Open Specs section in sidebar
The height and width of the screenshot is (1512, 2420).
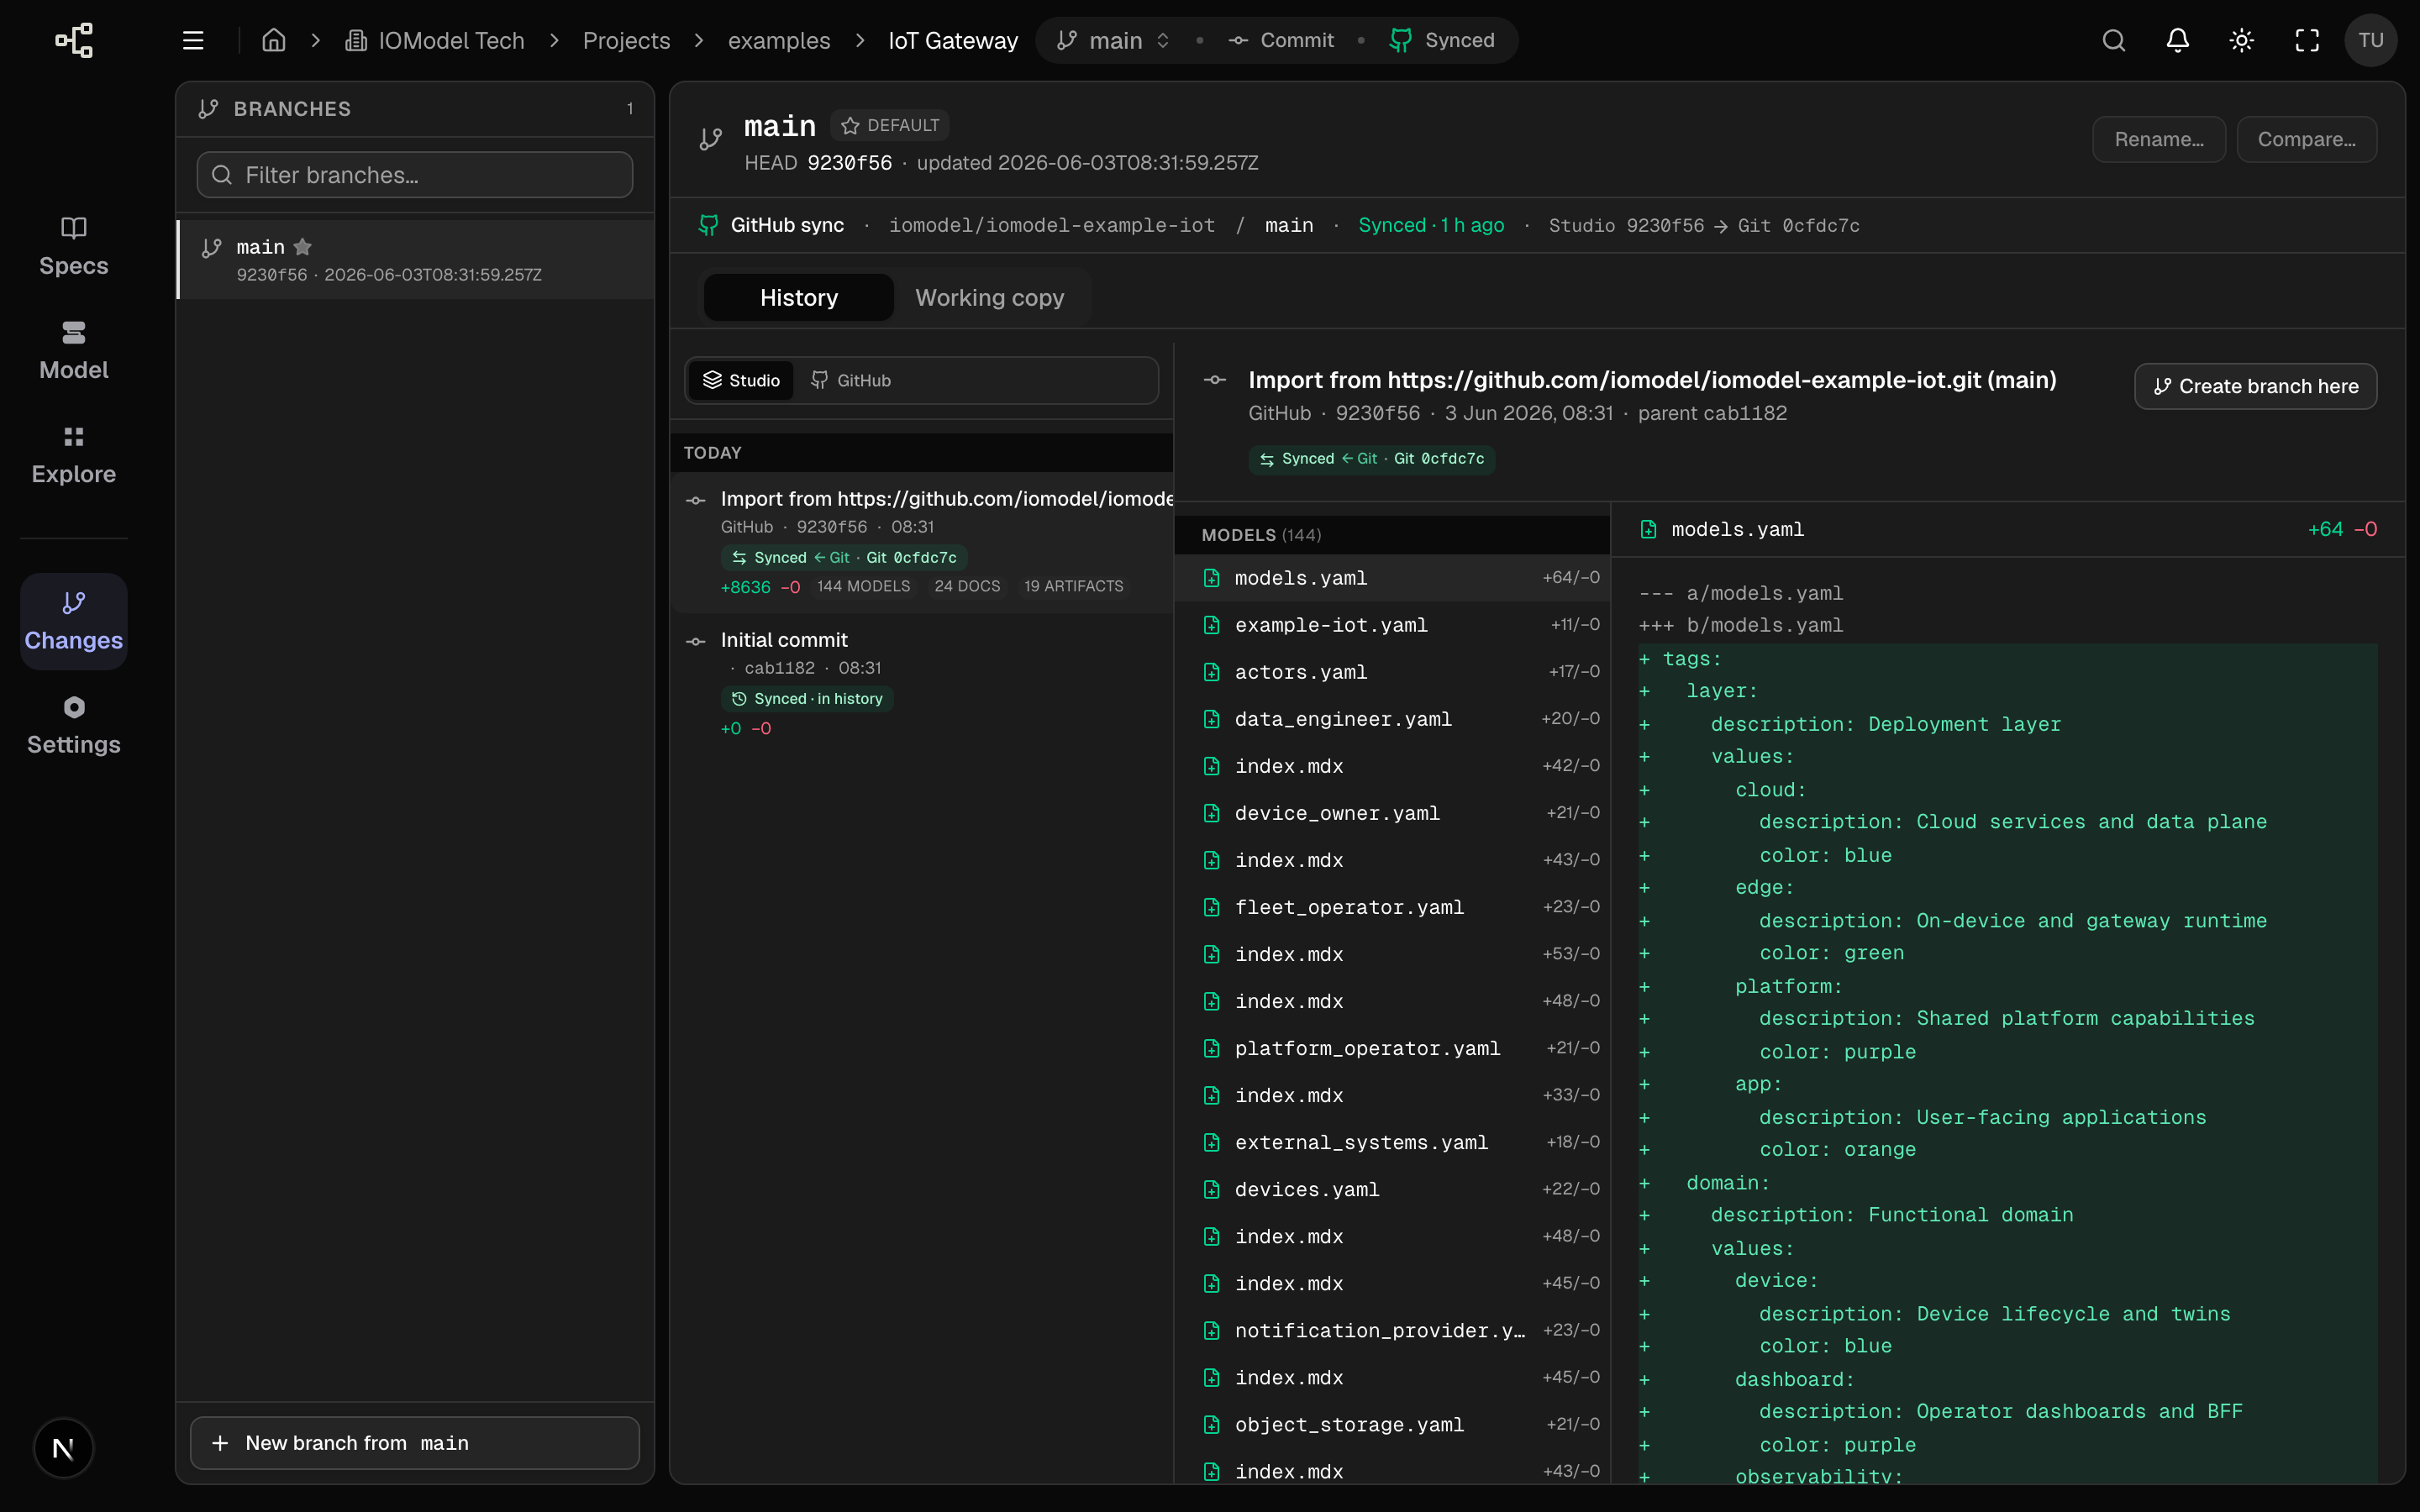tap(73, 246)
